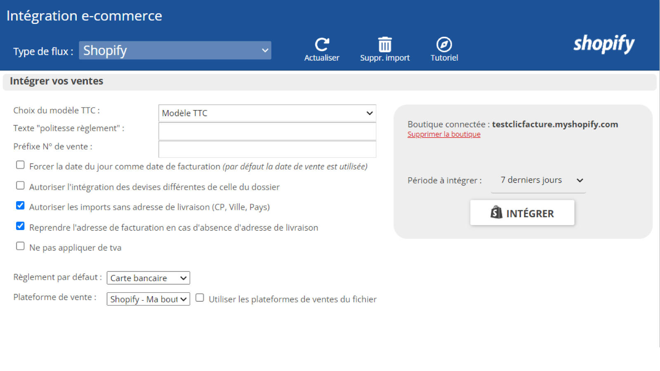
Task: Click the Règlement par défaut label
Action: click(57, 277)
